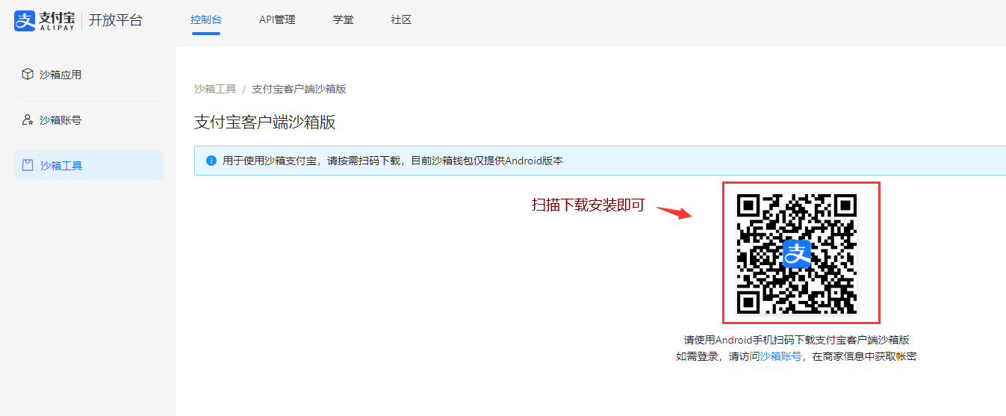
Task: Click the sandbox download QR code
Action: coord(797,253)
